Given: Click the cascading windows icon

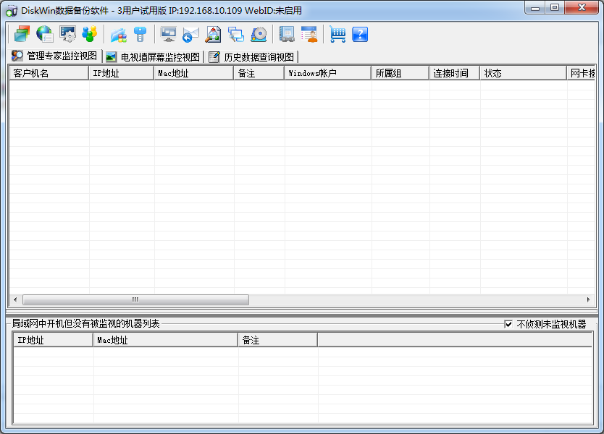Looking at the screenshot, I should point(237,34).
